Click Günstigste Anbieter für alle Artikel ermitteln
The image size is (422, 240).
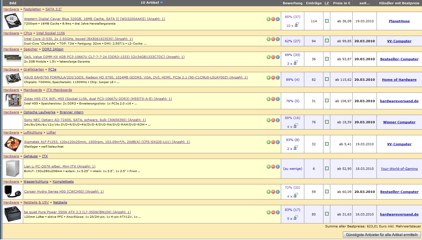coord(382,235)
